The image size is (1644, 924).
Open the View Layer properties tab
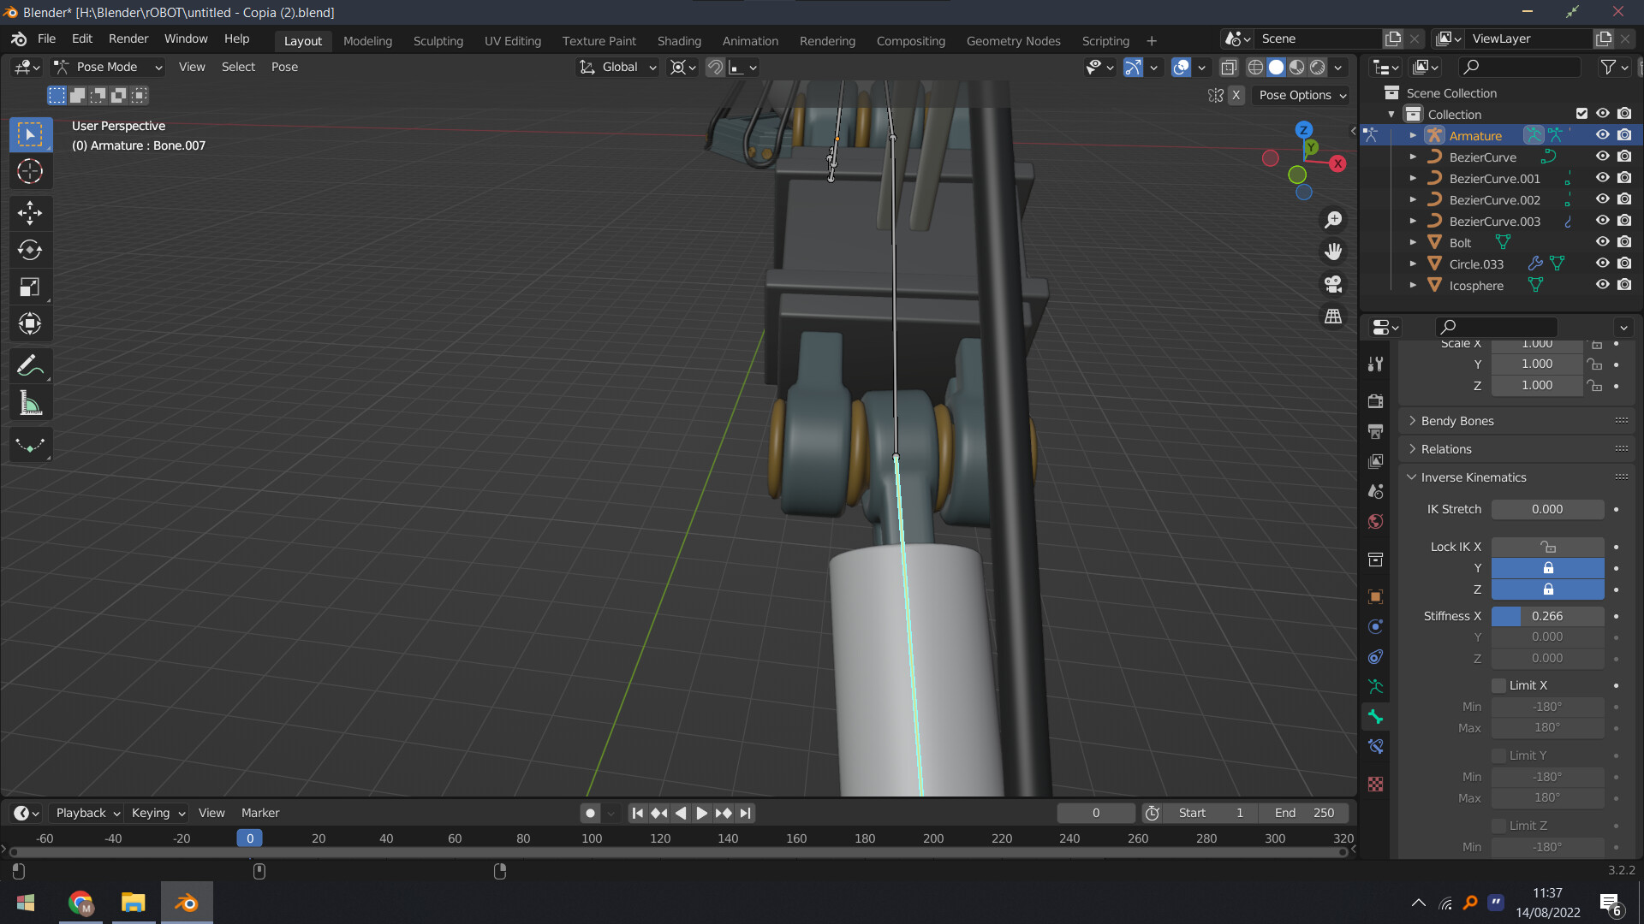pyautogui.click(x=1375, y=461)
